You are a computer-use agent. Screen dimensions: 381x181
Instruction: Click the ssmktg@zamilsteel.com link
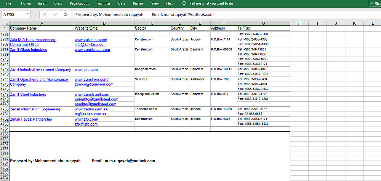point(96,104)
